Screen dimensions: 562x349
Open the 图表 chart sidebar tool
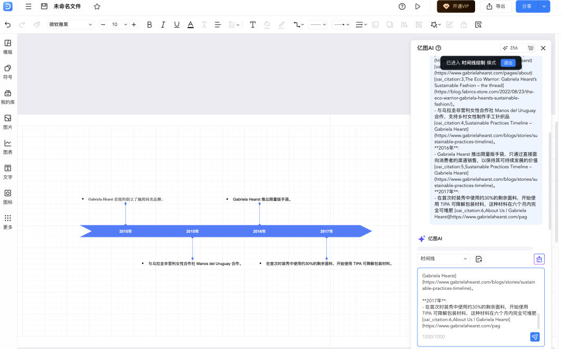[7, 147]
